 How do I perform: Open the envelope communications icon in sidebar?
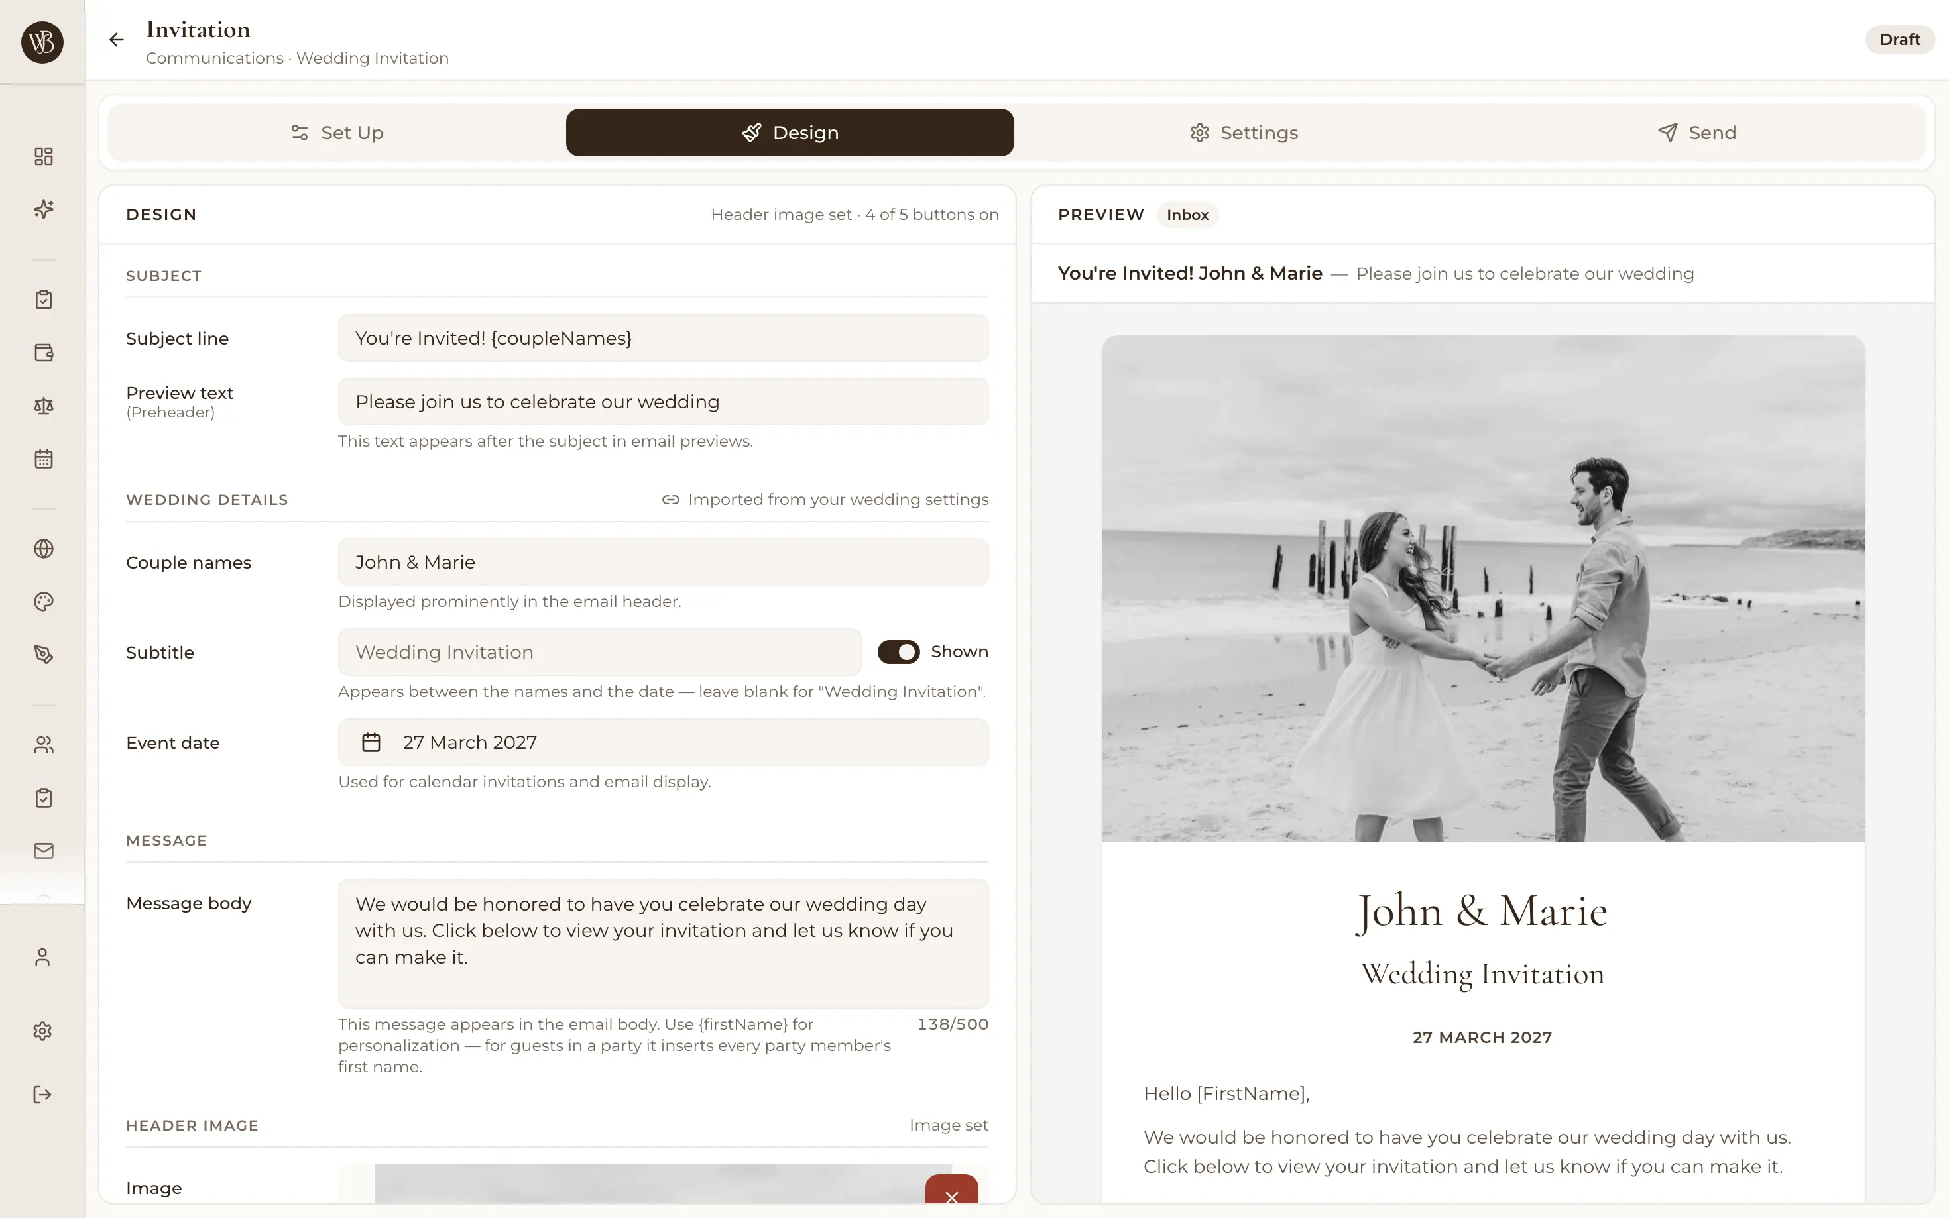coord(44,851)
